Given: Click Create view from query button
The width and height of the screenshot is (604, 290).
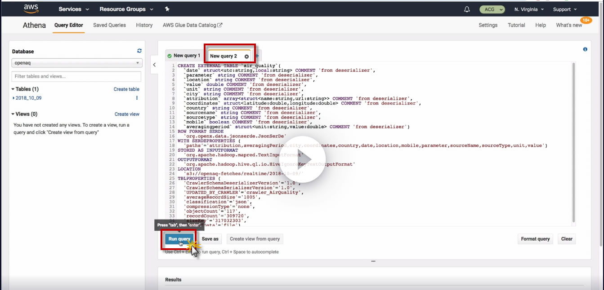Looking at the screenshot, I should pyautogui.click(x=255, y=239).
